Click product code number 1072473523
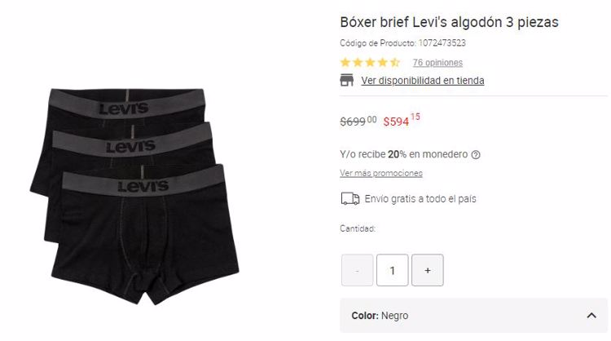 click(x=442, y=43)
